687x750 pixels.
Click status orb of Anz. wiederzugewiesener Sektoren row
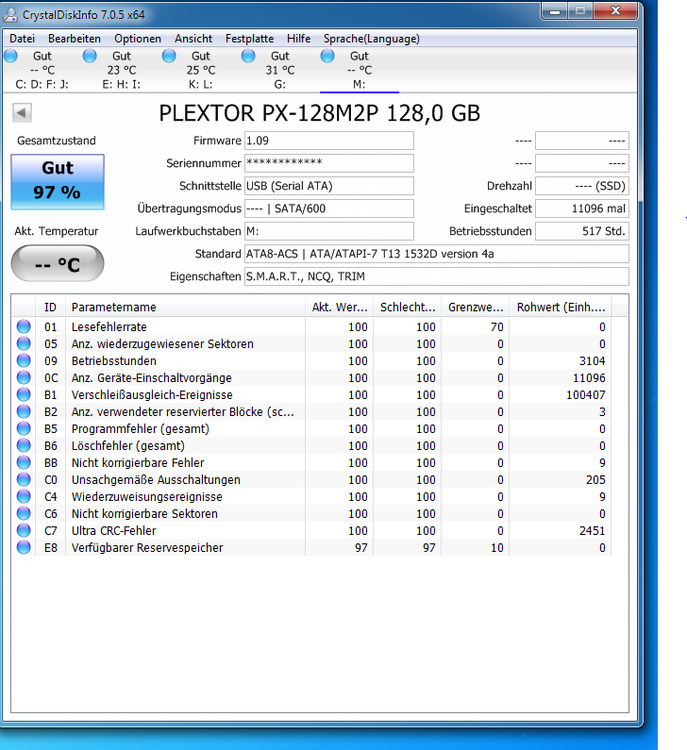(24, 344)
